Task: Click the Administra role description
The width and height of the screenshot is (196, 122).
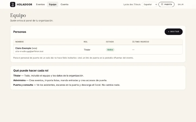Action: coord(60,80)
